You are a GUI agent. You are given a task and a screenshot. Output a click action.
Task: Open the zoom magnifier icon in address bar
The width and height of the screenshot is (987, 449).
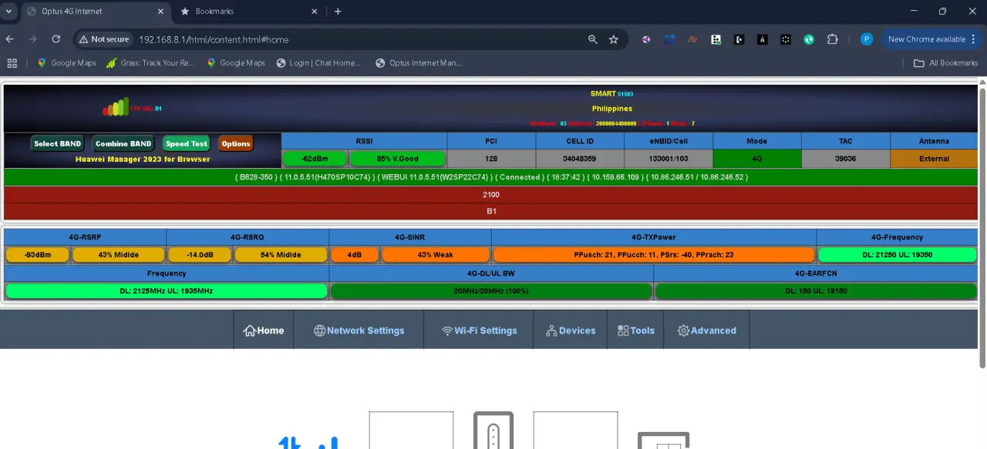point(592,39)
